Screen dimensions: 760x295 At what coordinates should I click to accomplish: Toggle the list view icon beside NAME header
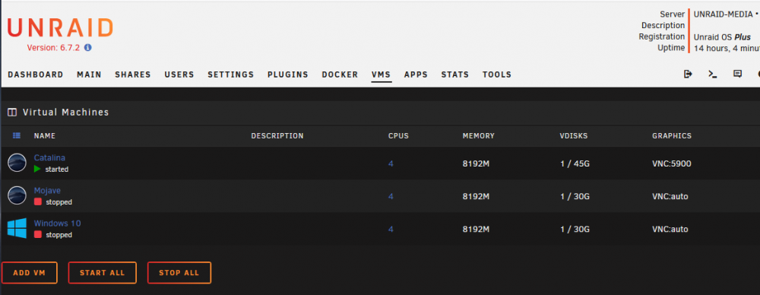[17, 136]
